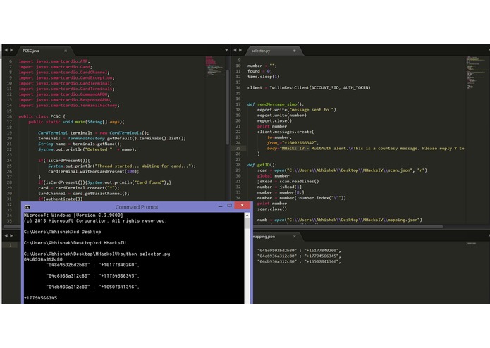
Task: Click mapping.json entry '04c6936a312c80'
Action: click(300, 256)
